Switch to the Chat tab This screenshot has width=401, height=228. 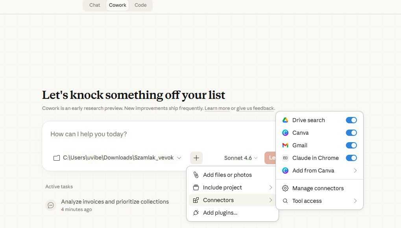click(95, 5)
